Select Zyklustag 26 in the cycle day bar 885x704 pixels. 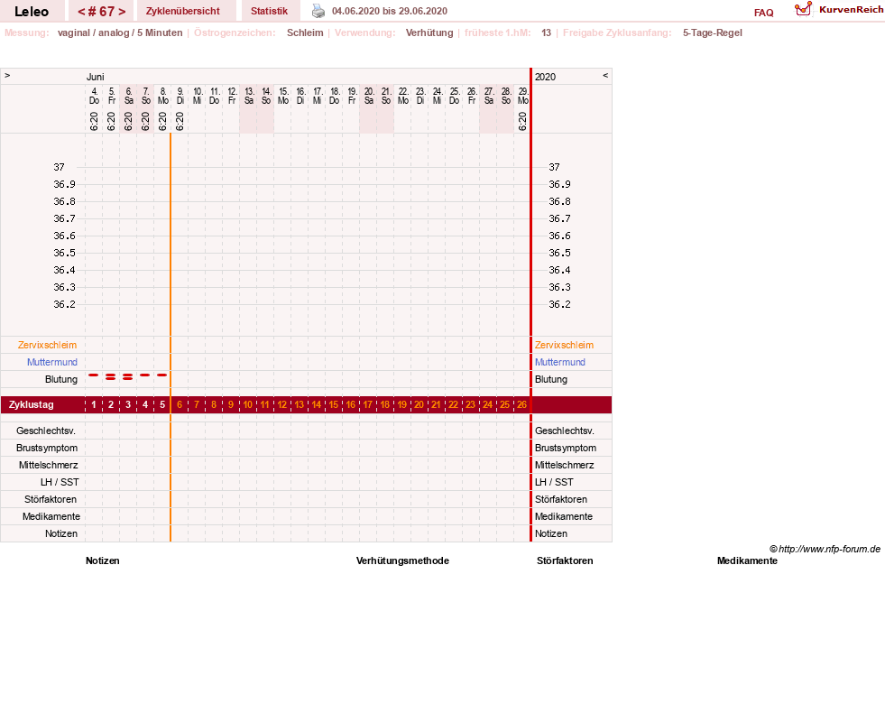point(521,404)
